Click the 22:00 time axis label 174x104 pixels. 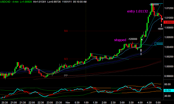point(32,102)
